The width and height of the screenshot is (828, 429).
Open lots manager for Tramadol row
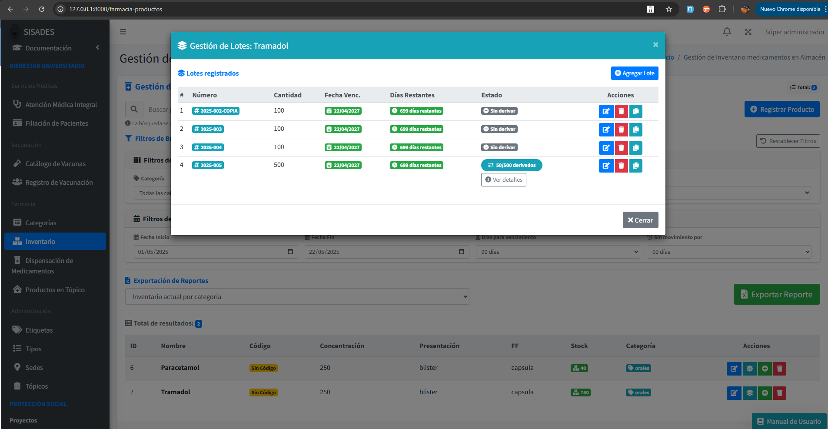point(749,393)
